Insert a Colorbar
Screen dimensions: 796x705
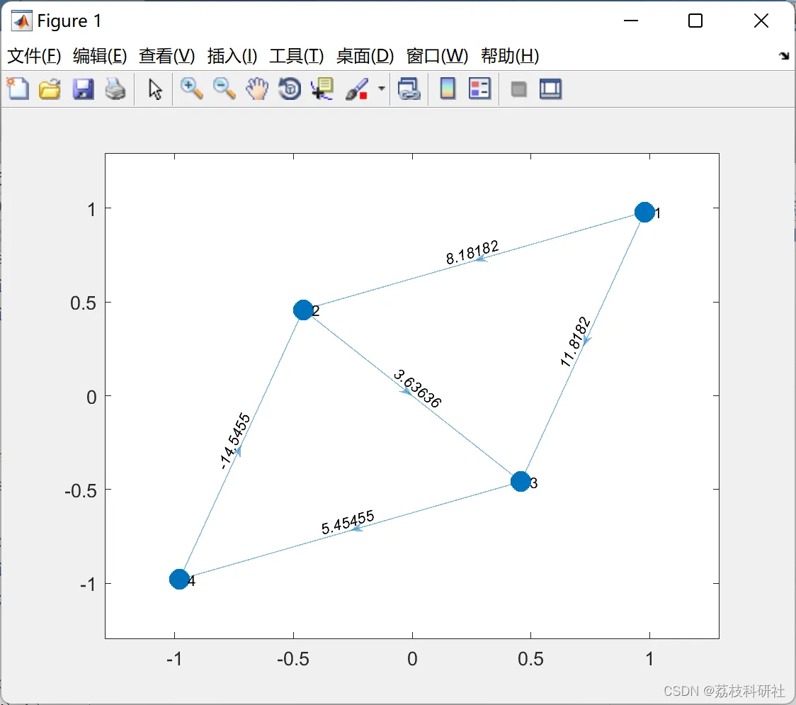coord(448,89)
